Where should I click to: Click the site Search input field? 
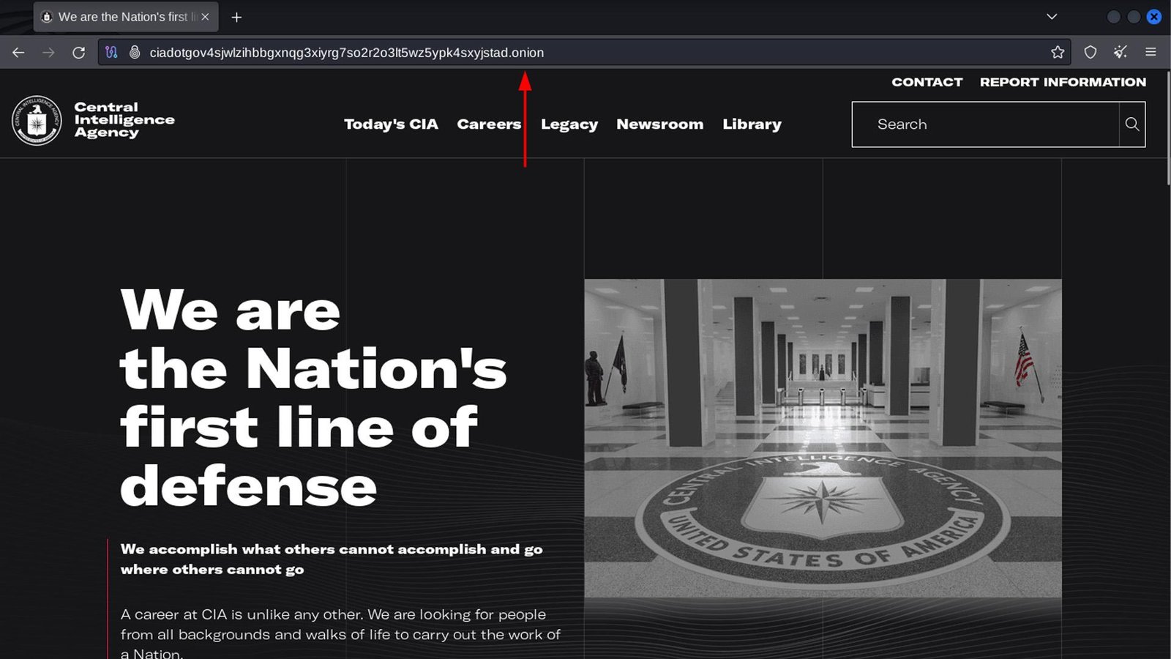(985, 124)
